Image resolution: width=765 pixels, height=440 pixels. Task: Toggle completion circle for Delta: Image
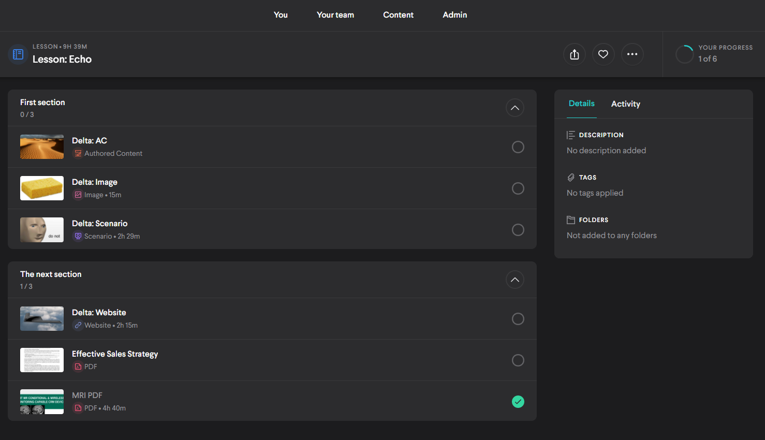(x=518, y=188)
